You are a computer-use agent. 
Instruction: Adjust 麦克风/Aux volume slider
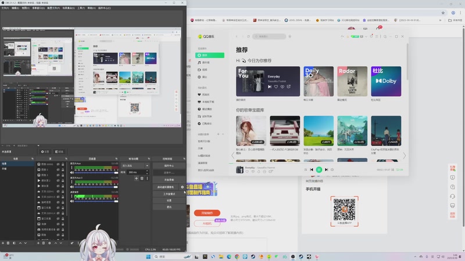point(96,172)
